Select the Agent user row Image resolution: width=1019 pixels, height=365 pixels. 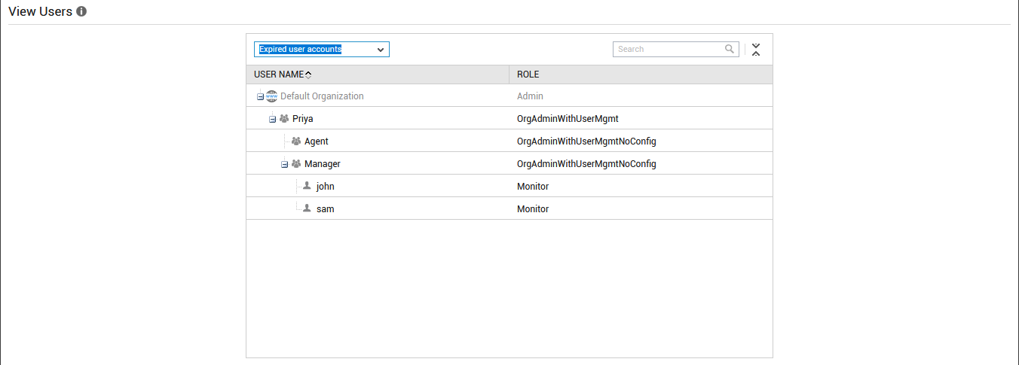point(510,141)
